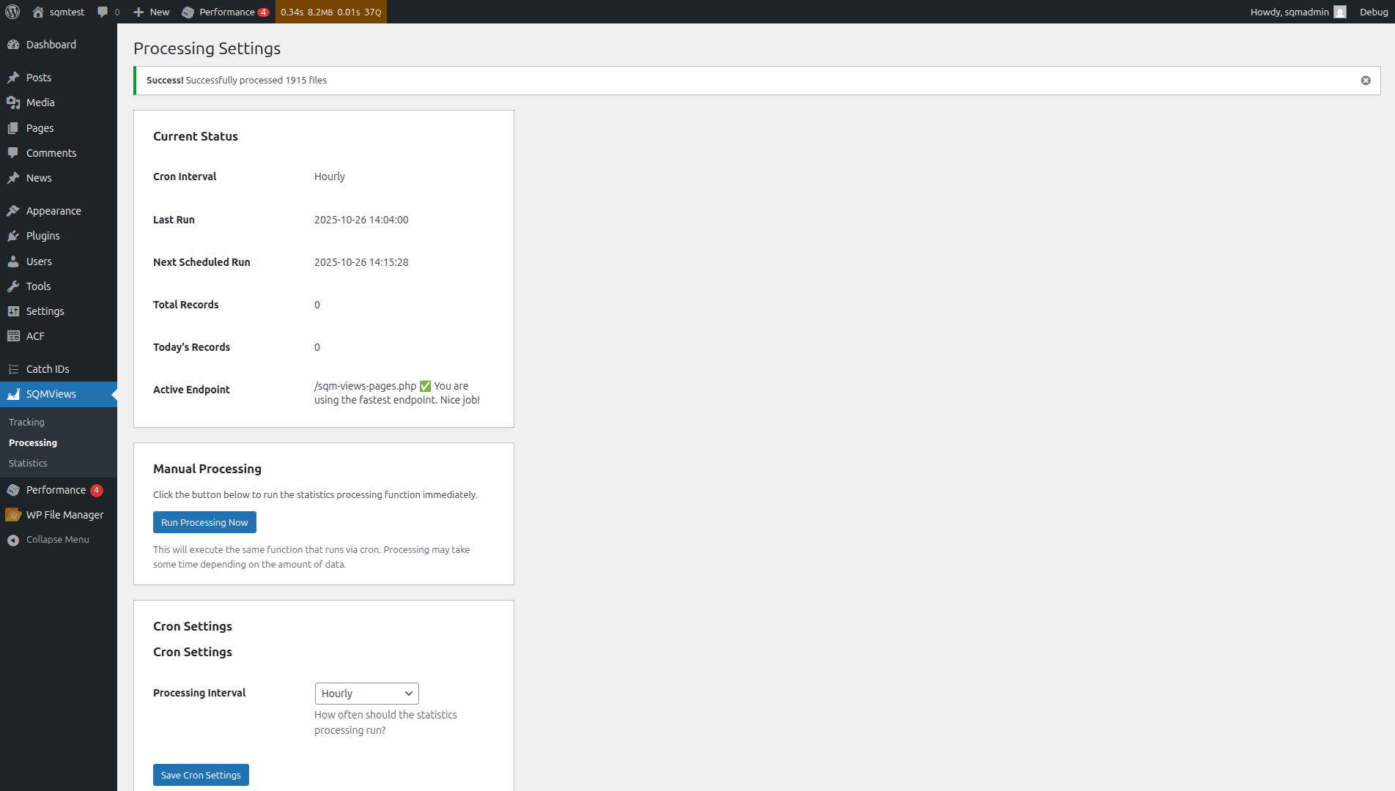Open the Media library icon
The height and width of the screenshot is (791, 1395).
pyautogui.click(x=15, y=103)
